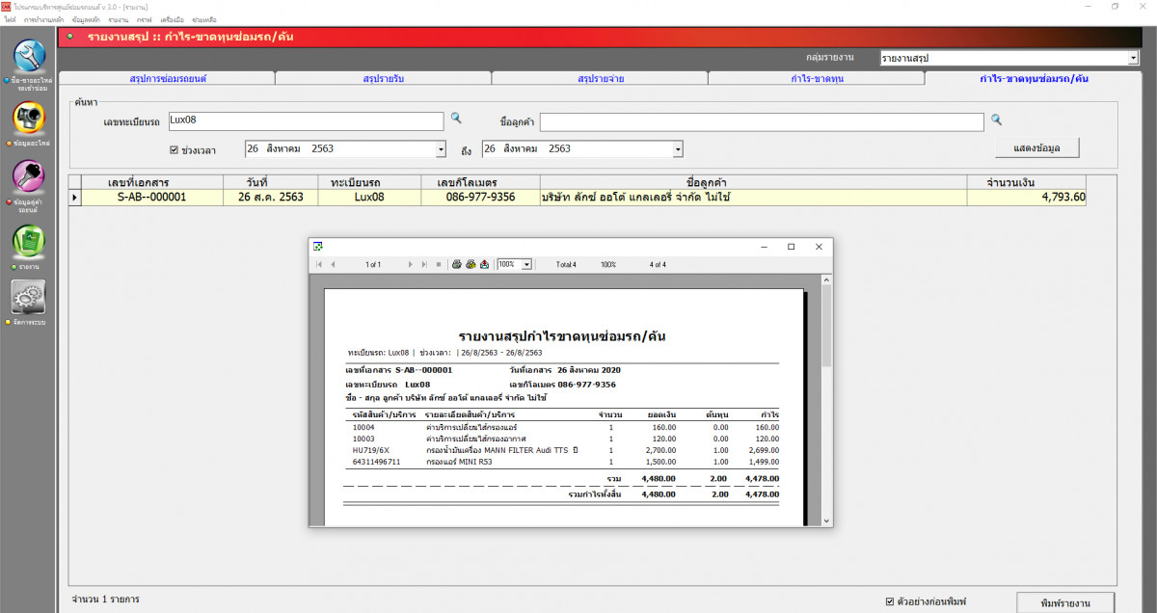Open the green reports sidebar icon
This screenshot has height=613, width=1157.
(x=29, y=240)
